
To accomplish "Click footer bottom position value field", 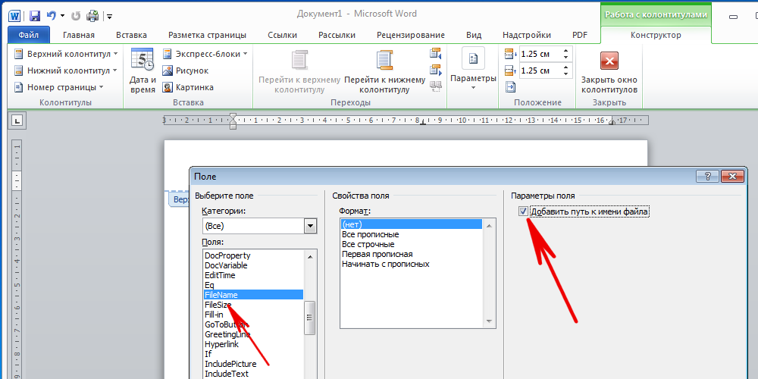I will pyautogui.click(x=540, y=70).
